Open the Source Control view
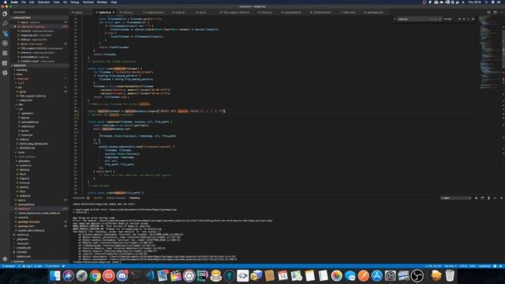Screen dimensions: 505x284 [5, 33]
